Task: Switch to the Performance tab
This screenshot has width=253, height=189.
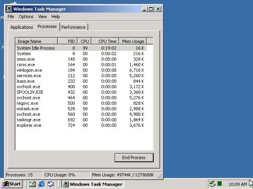Action: pos(74,27)
